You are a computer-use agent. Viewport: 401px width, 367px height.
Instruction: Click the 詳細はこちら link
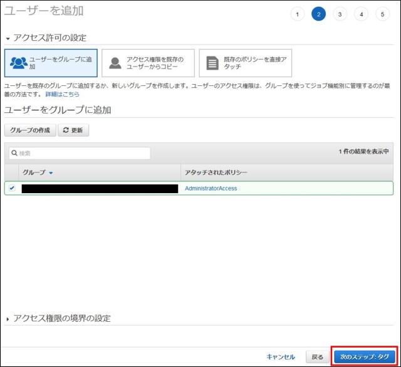tap(62, 94)
